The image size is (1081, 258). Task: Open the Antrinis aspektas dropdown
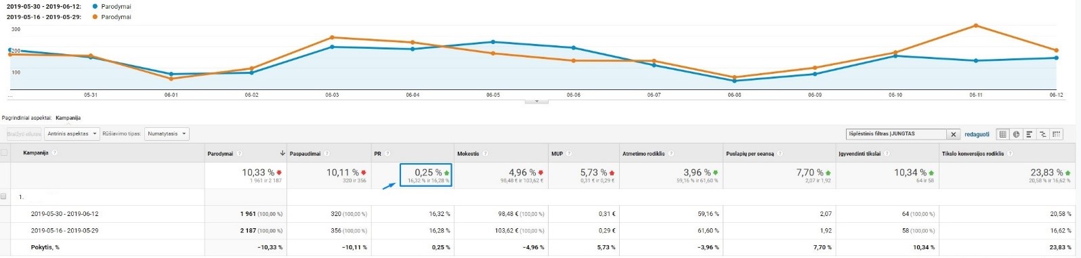coord(72,134)
